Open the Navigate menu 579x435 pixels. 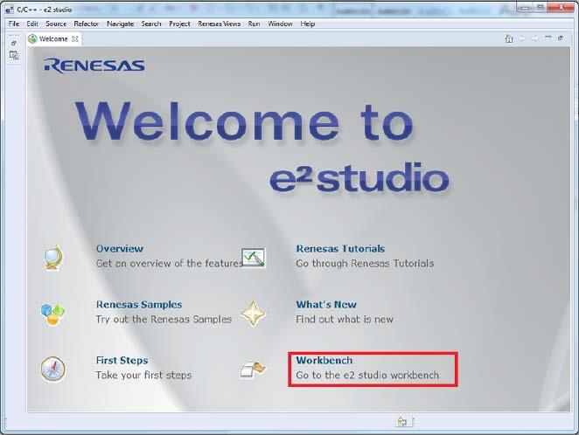pyautogui.click(x=120, y=24)
